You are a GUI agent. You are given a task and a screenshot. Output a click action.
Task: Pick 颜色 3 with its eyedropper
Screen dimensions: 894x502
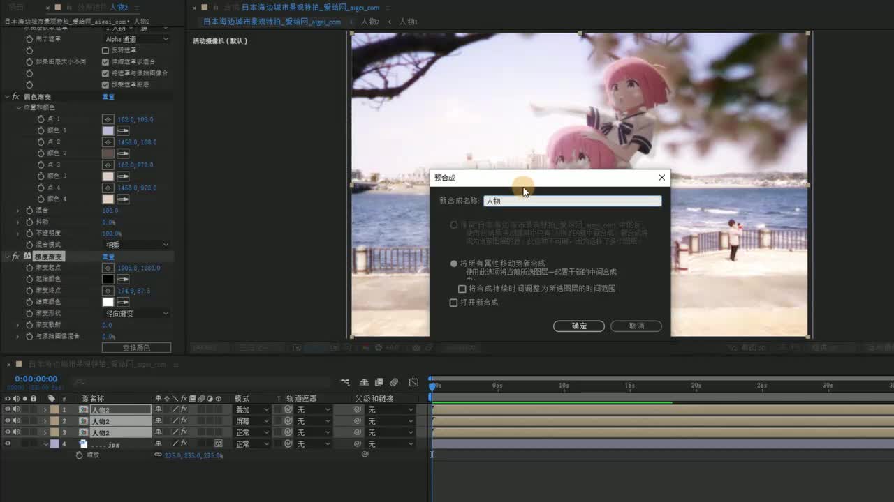tap(123, 176)
